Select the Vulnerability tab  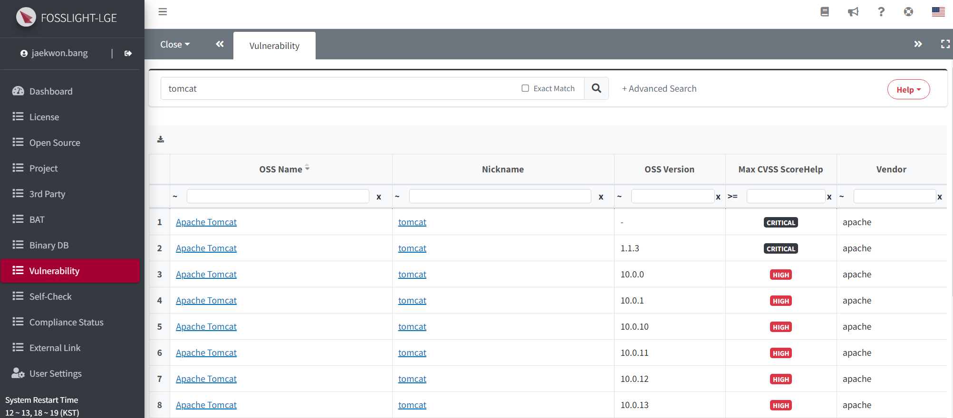pyautogui.click(x=274, y=46)
